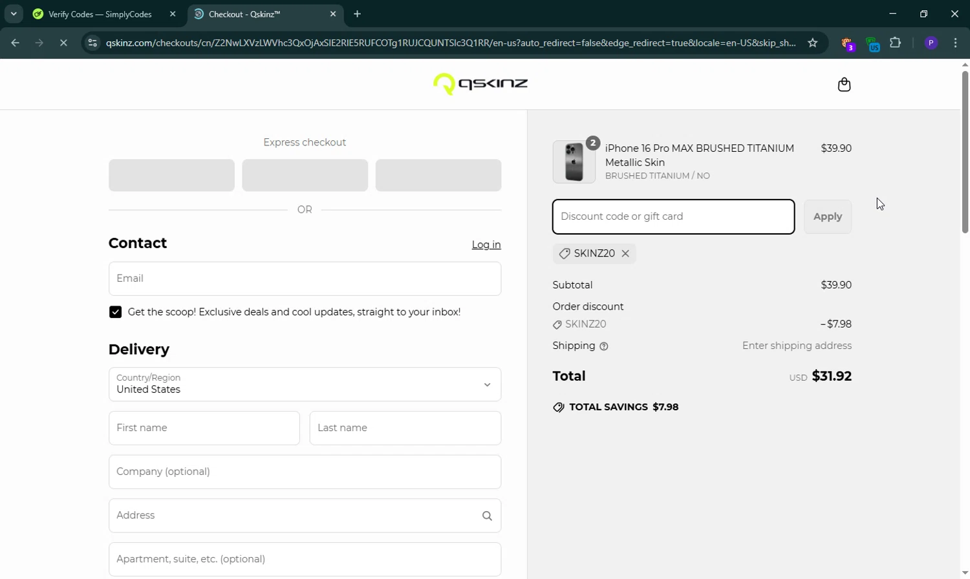This screenshot has width=970, height=579.
Task: Click the Enter shipping address text
Action: click(x=797, y=346)
